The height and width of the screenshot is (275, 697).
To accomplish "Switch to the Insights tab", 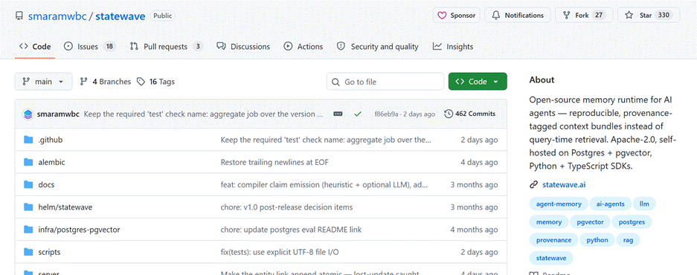I will (453, 47).
